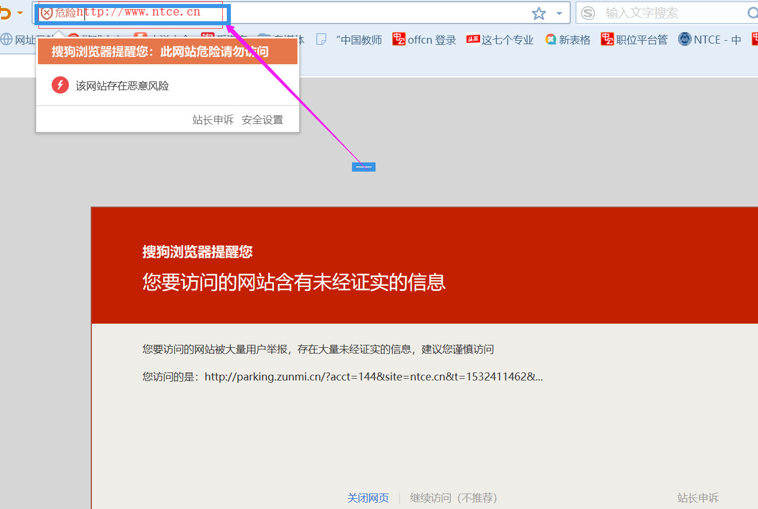Screen dimensions: 758x509
Task: Open the 这七个专业 bookmark
Action: (500, 40)
